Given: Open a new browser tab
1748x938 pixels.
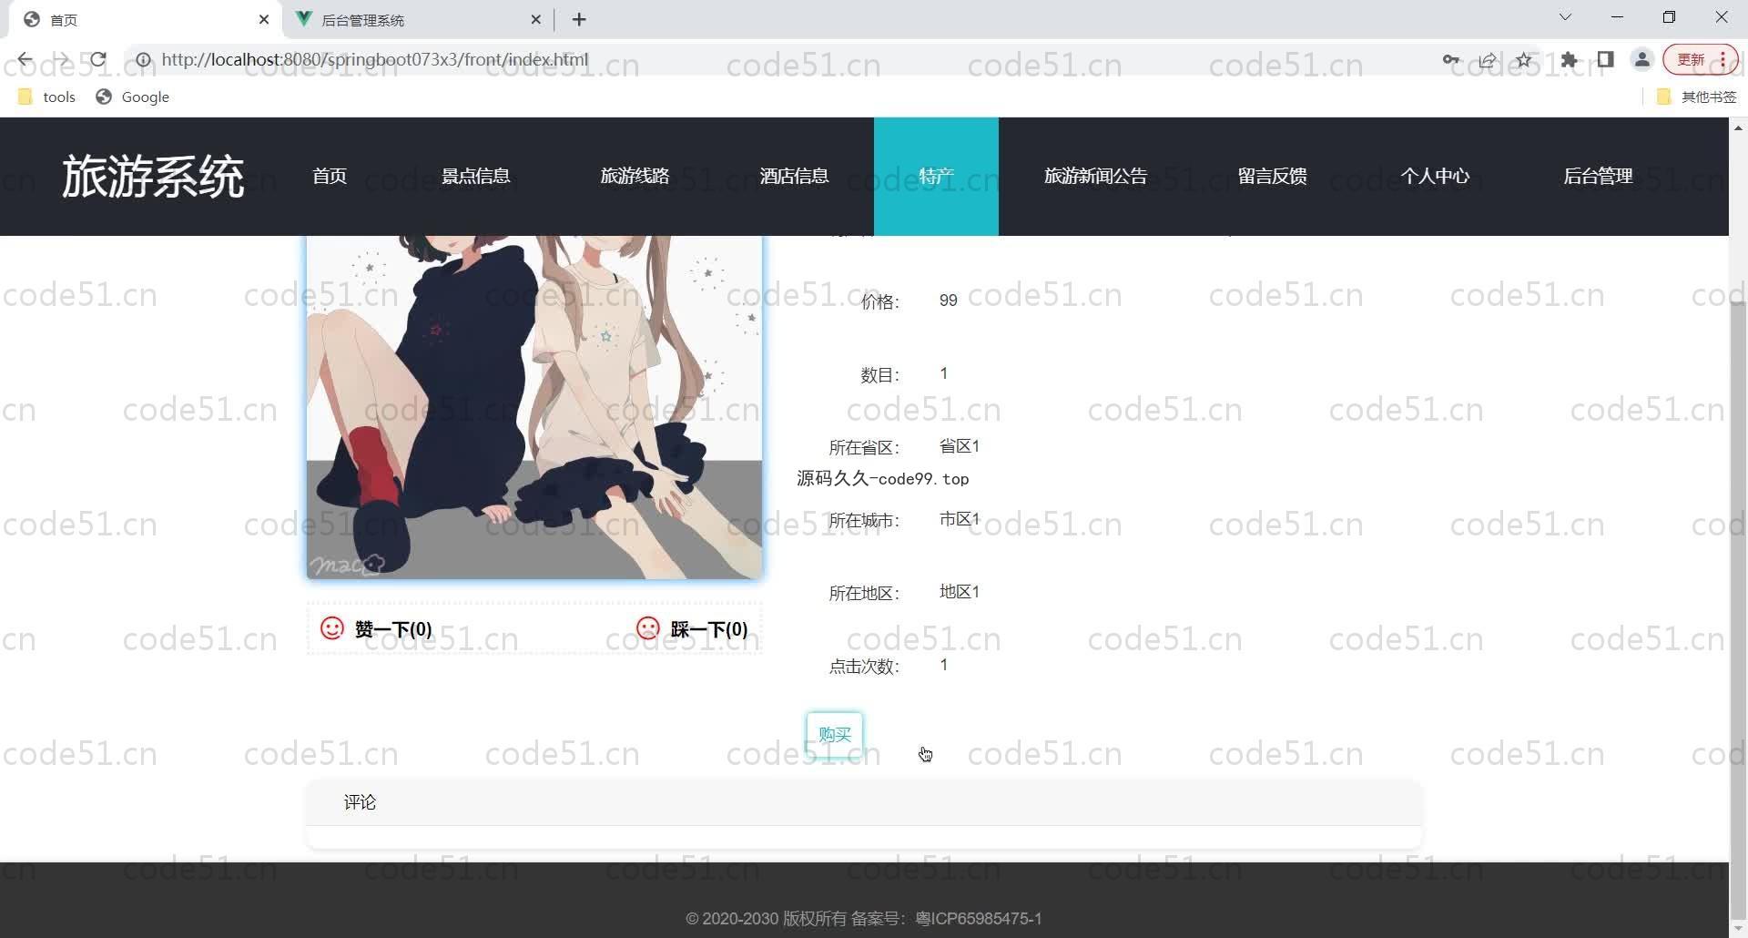Looking at the screenshot, I should pos(579,19).
